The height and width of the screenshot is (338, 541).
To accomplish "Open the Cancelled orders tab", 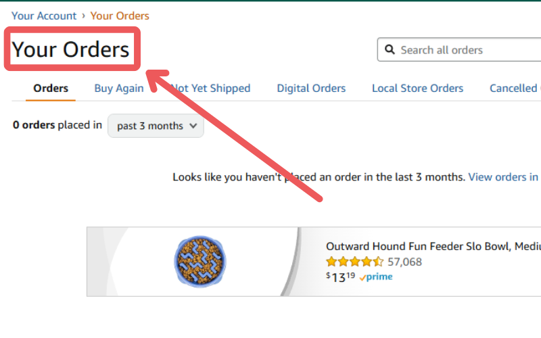I will 515,89.
